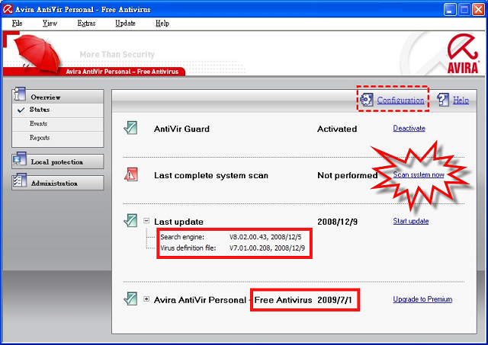The height and width of the screenshot is (345, 488).
Task: Click the Help question mark icon
Action: [442, 100]
